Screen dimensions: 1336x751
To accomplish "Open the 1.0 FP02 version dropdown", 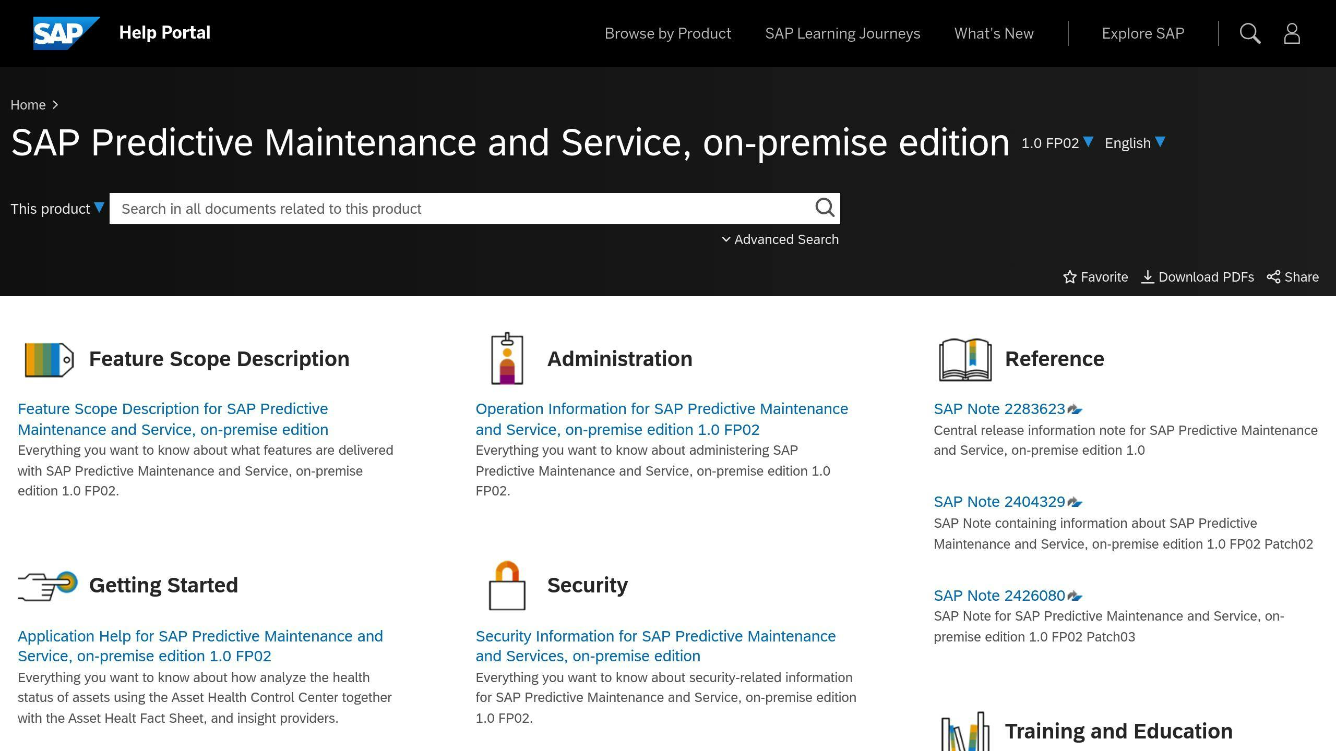I will click(x=1057, y=143).
